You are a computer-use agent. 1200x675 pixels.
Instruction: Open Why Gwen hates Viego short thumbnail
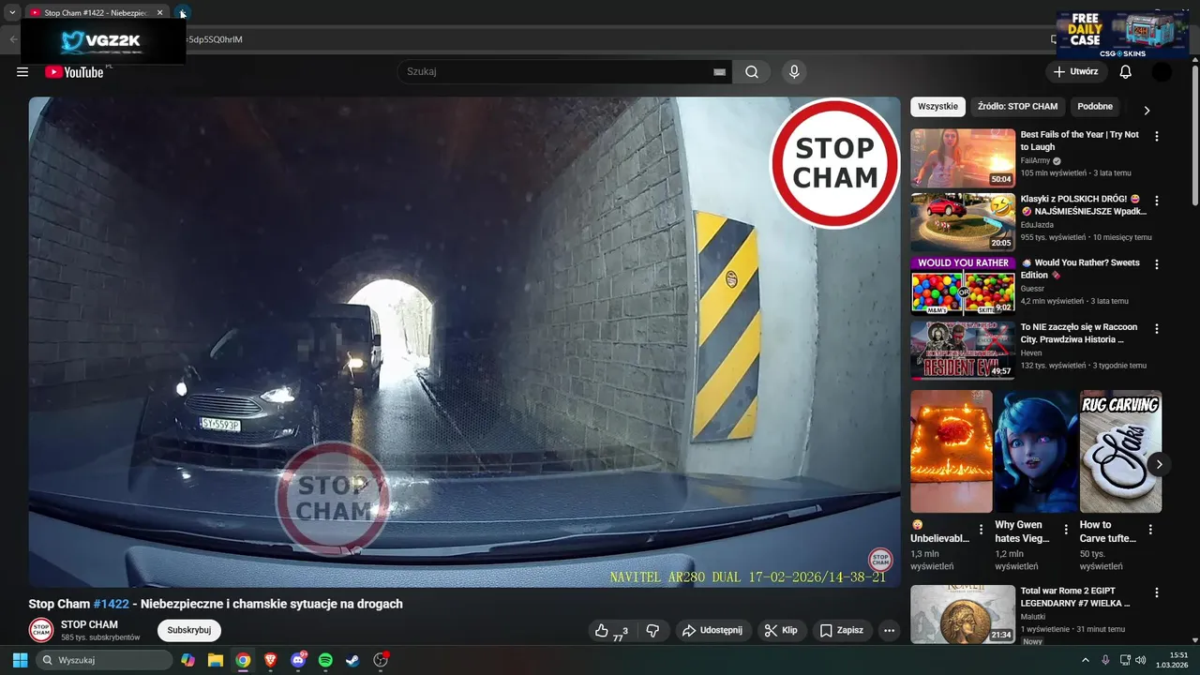pos(1036,452)
